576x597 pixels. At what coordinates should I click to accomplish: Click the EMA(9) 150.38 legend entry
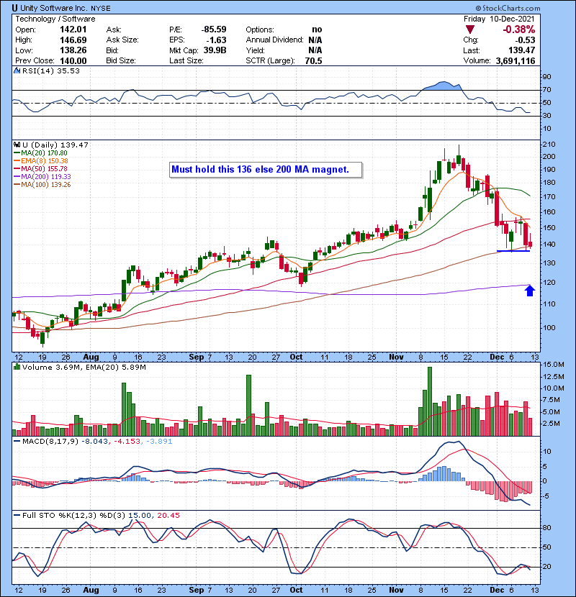tap(45, 161)
